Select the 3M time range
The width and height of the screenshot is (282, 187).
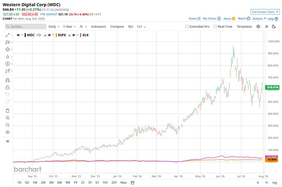tap(51, 183)
